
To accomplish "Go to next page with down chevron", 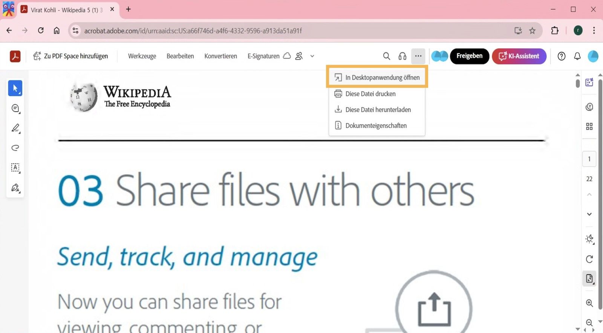I will (x=589, y=214).
